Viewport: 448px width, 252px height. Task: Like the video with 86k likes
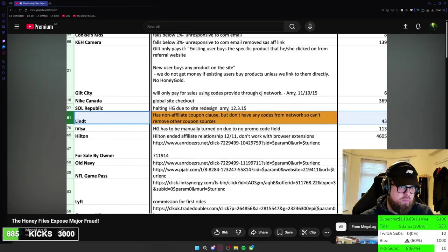coord(221,232)
